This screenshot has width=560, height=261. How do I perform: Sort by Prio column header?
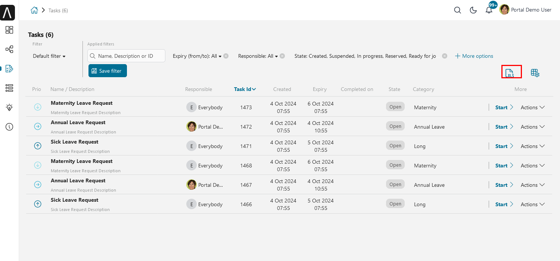(x=37, y=89)
